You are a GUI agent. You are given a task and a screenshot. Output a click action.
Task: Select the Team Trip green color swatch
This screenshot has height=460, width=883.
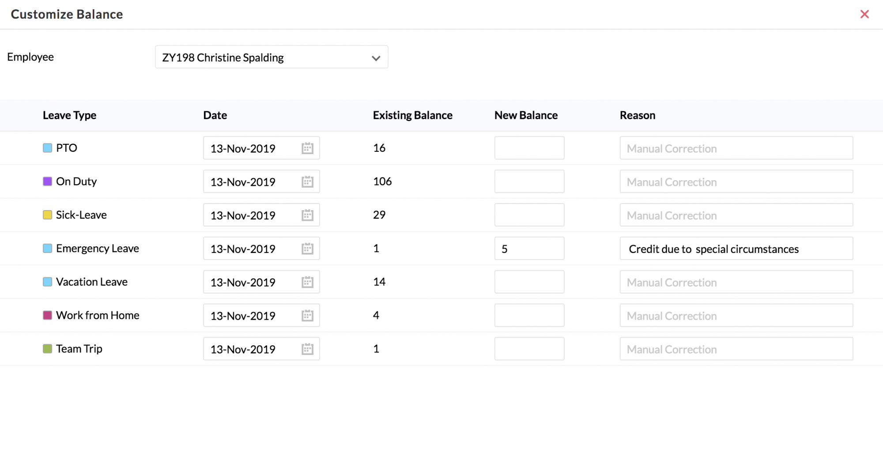[47, 349]
